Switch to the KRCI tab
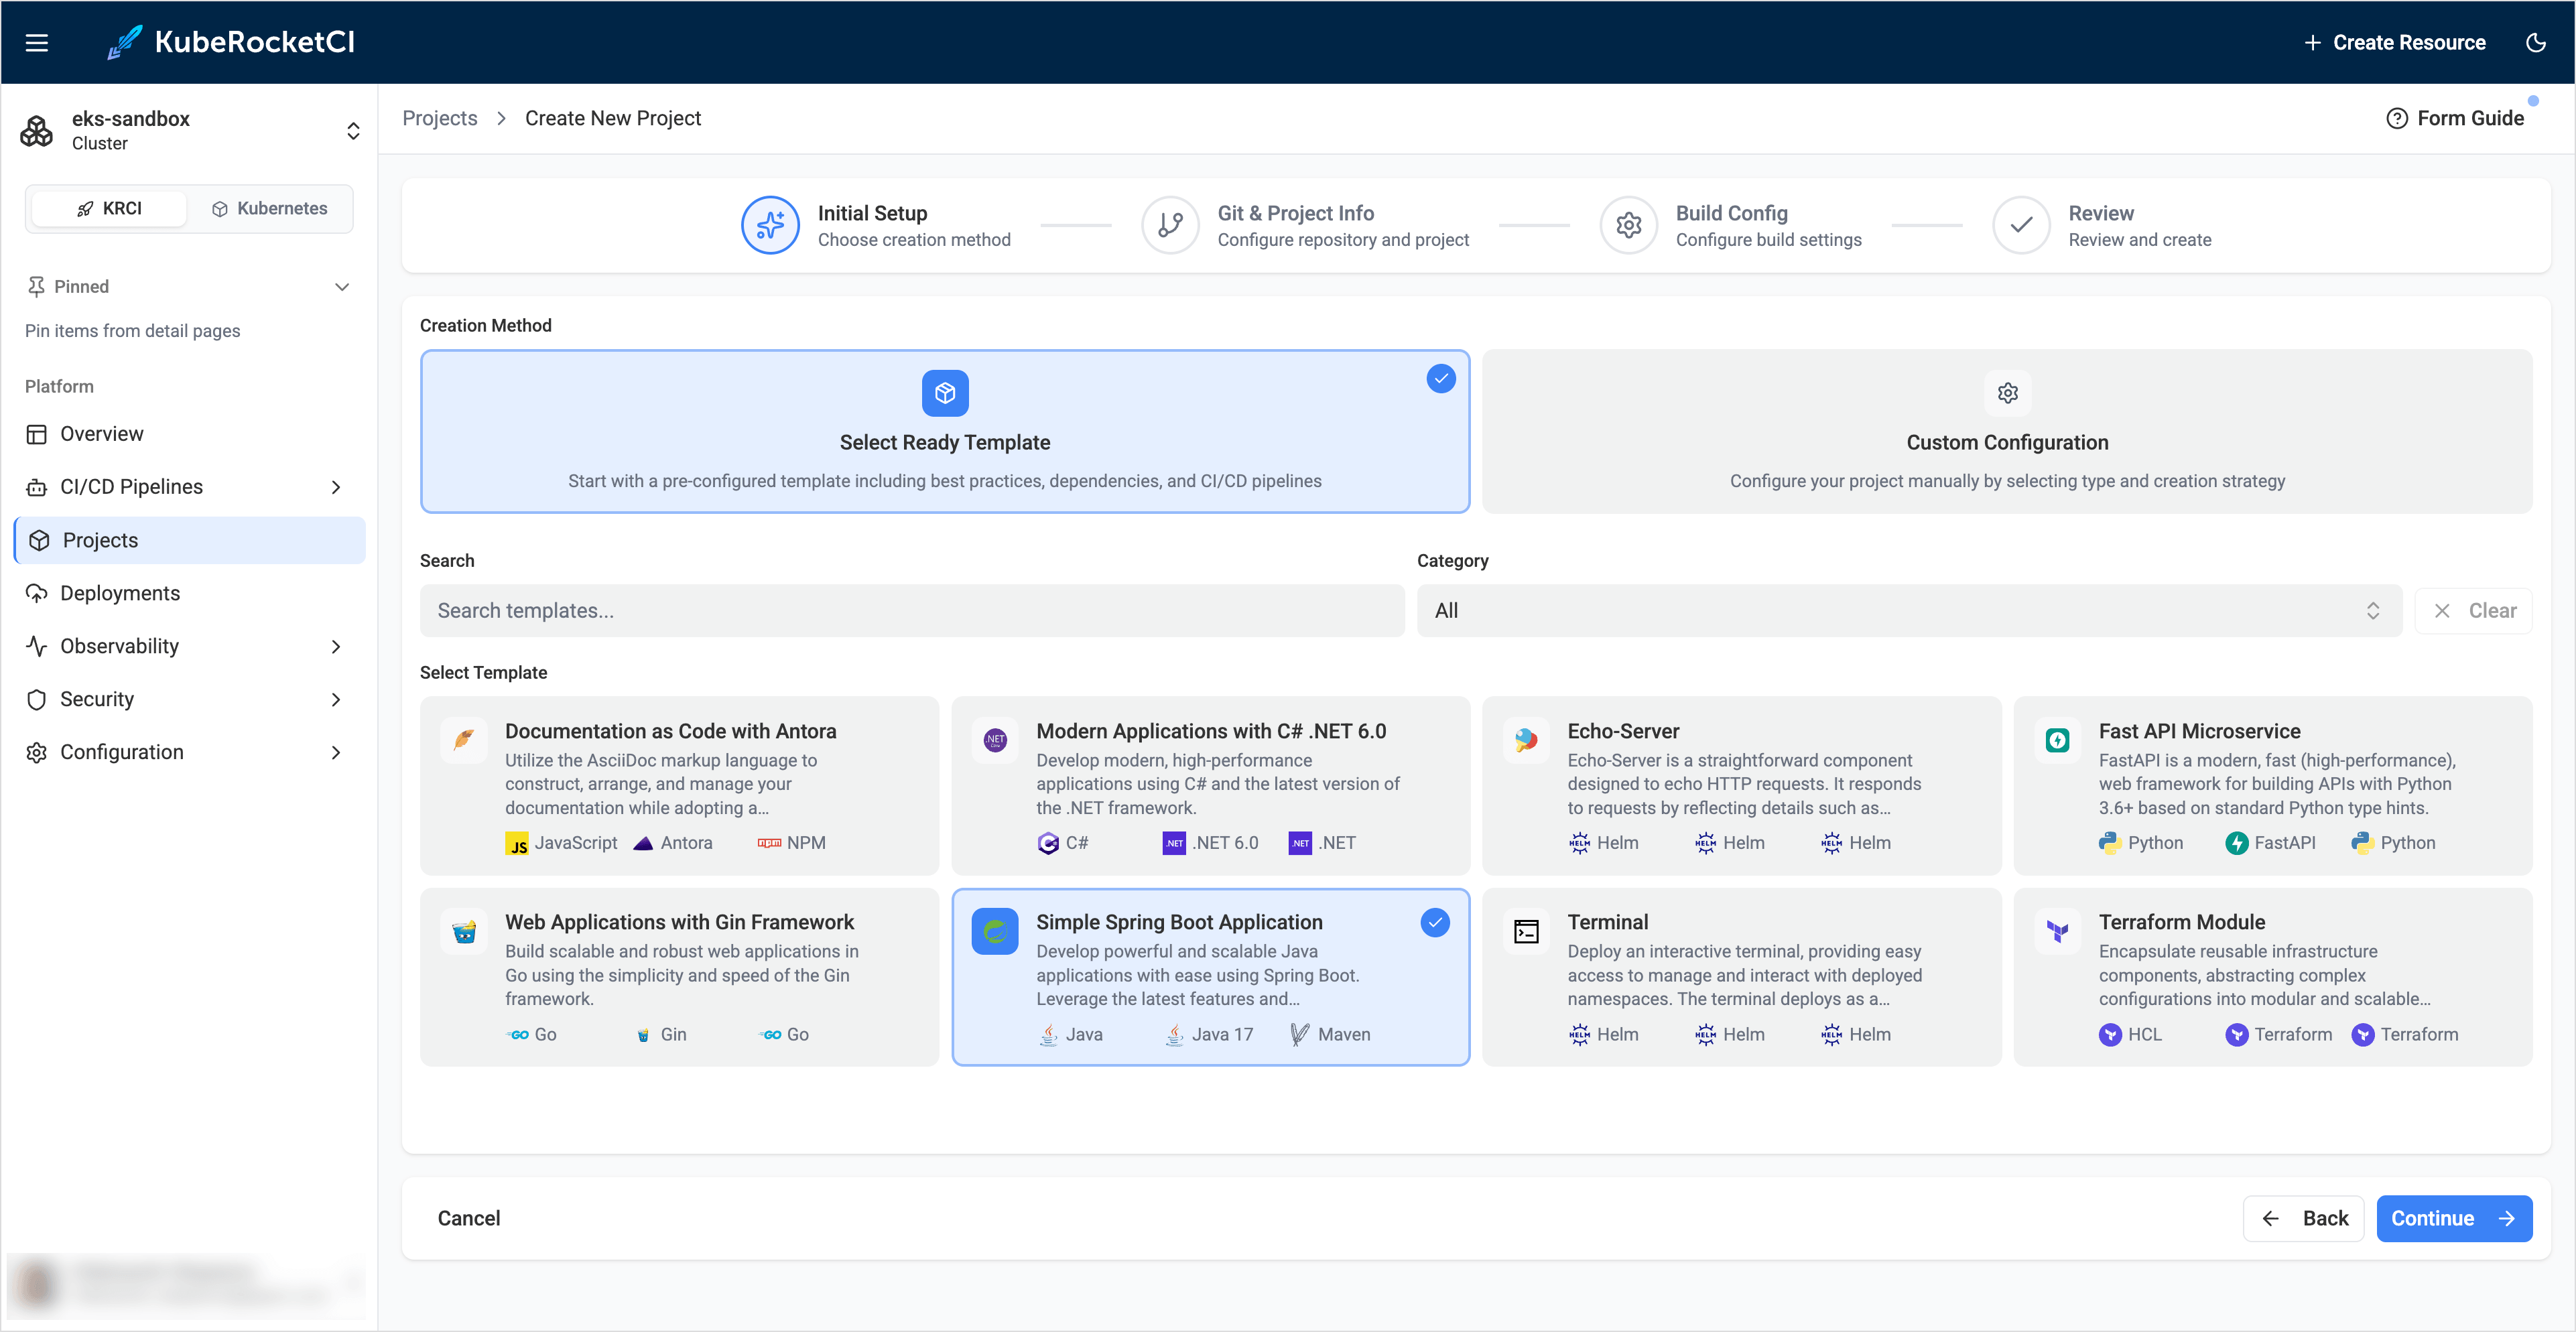The height and width of the screenshot is (1332, 2576). click(110, 208)
